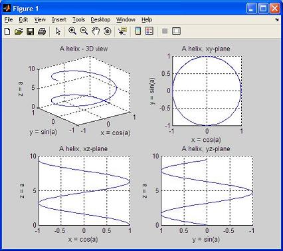Minimize the Figure 1 window
Viewport: 283px width, 251px height.
pyautogui.click(x=251, y=9)
